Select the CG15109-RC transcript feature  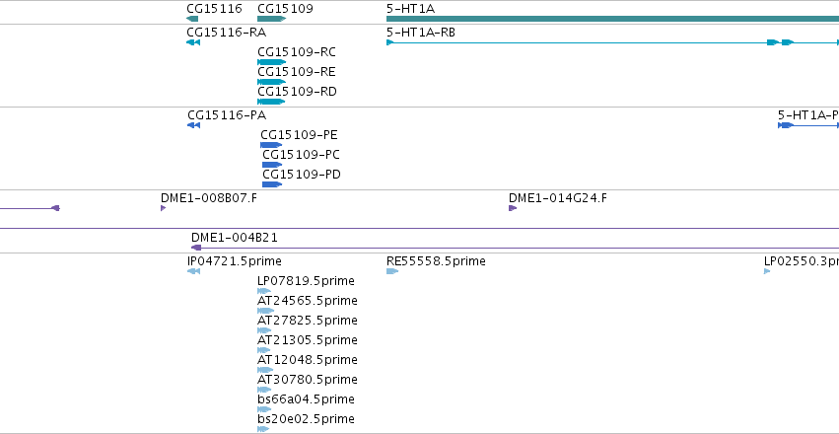point(272,62)
